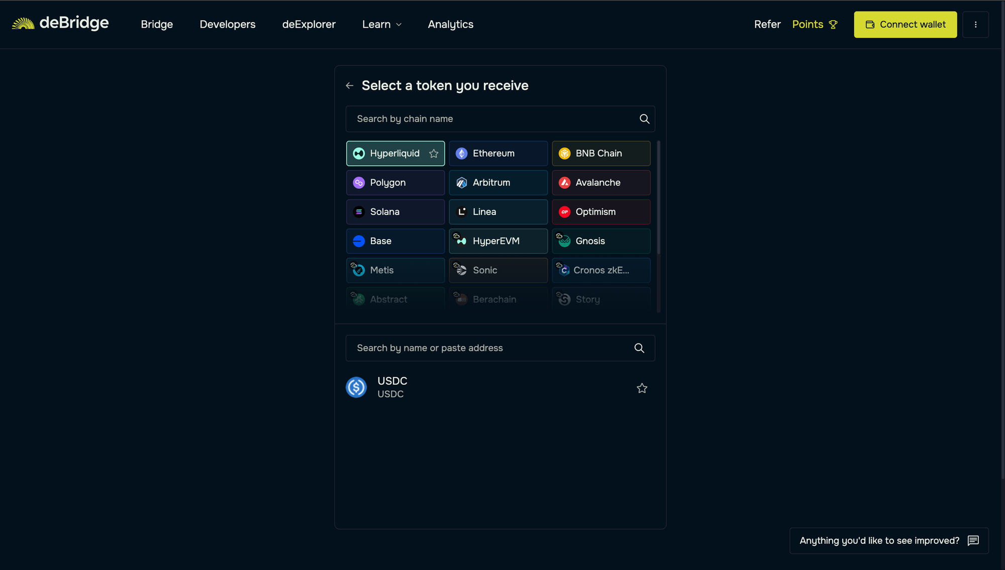Open the deExplorer nav item
The image size is (1005, 570).
(309, 25)
